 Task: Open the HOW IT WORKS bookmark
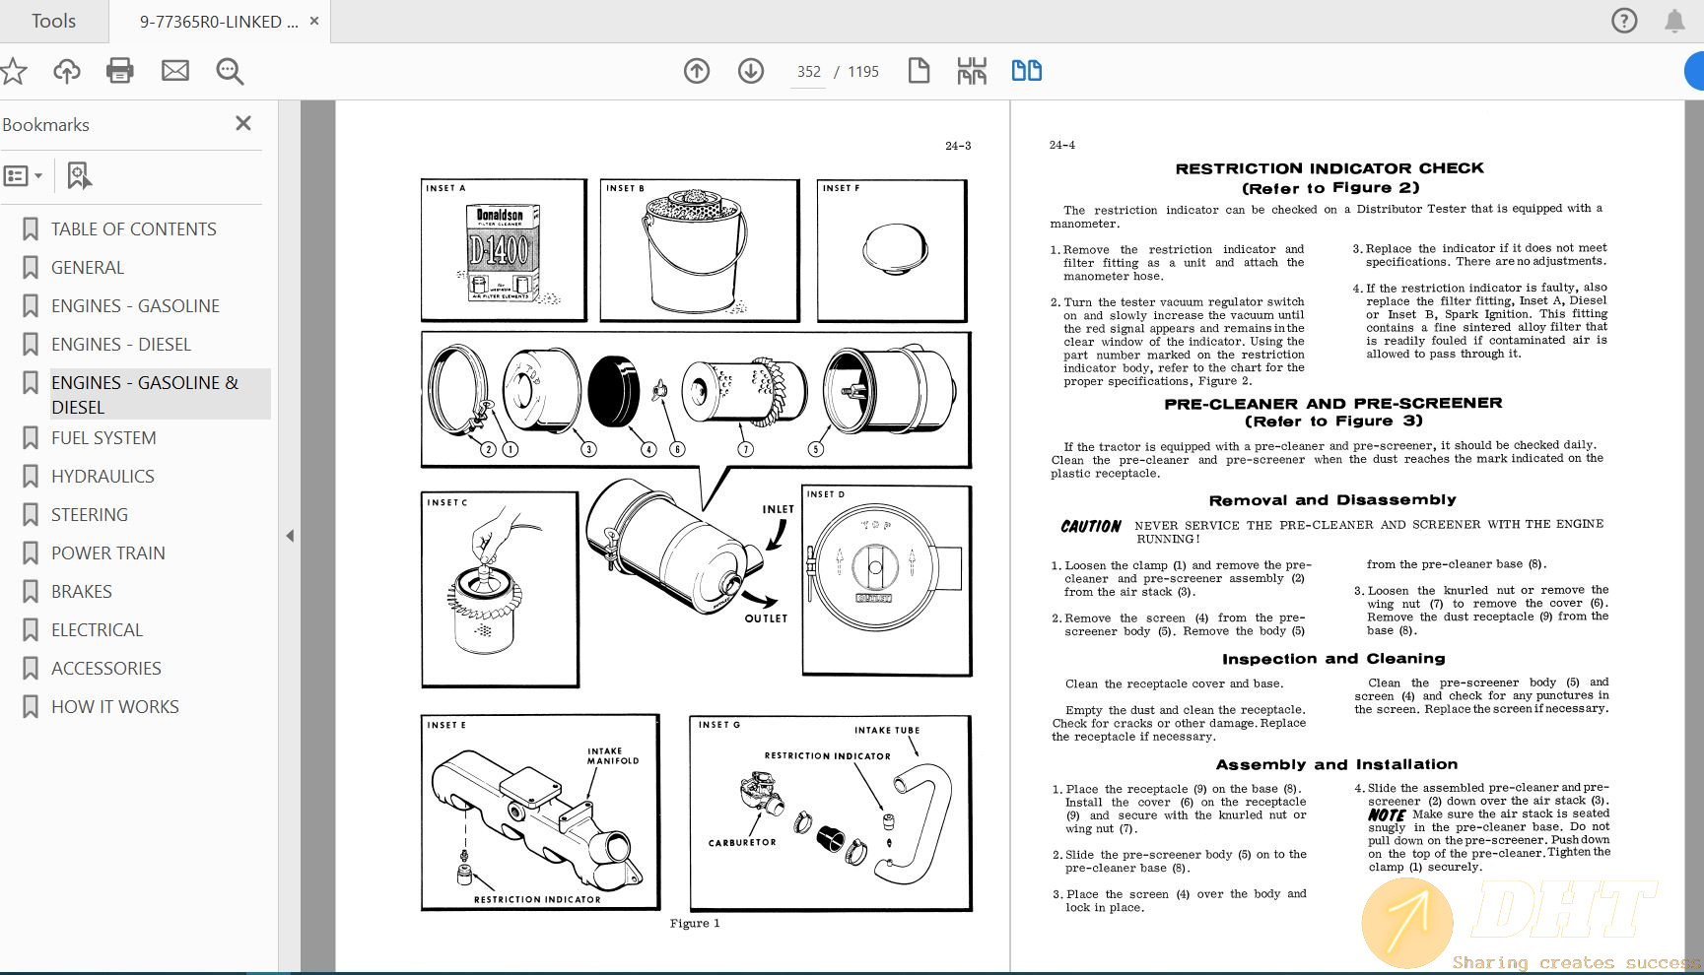114,706
